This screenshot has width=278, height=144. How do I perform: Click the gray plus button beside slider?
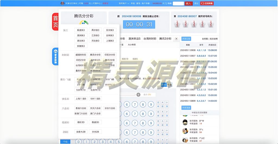point(138,95)
